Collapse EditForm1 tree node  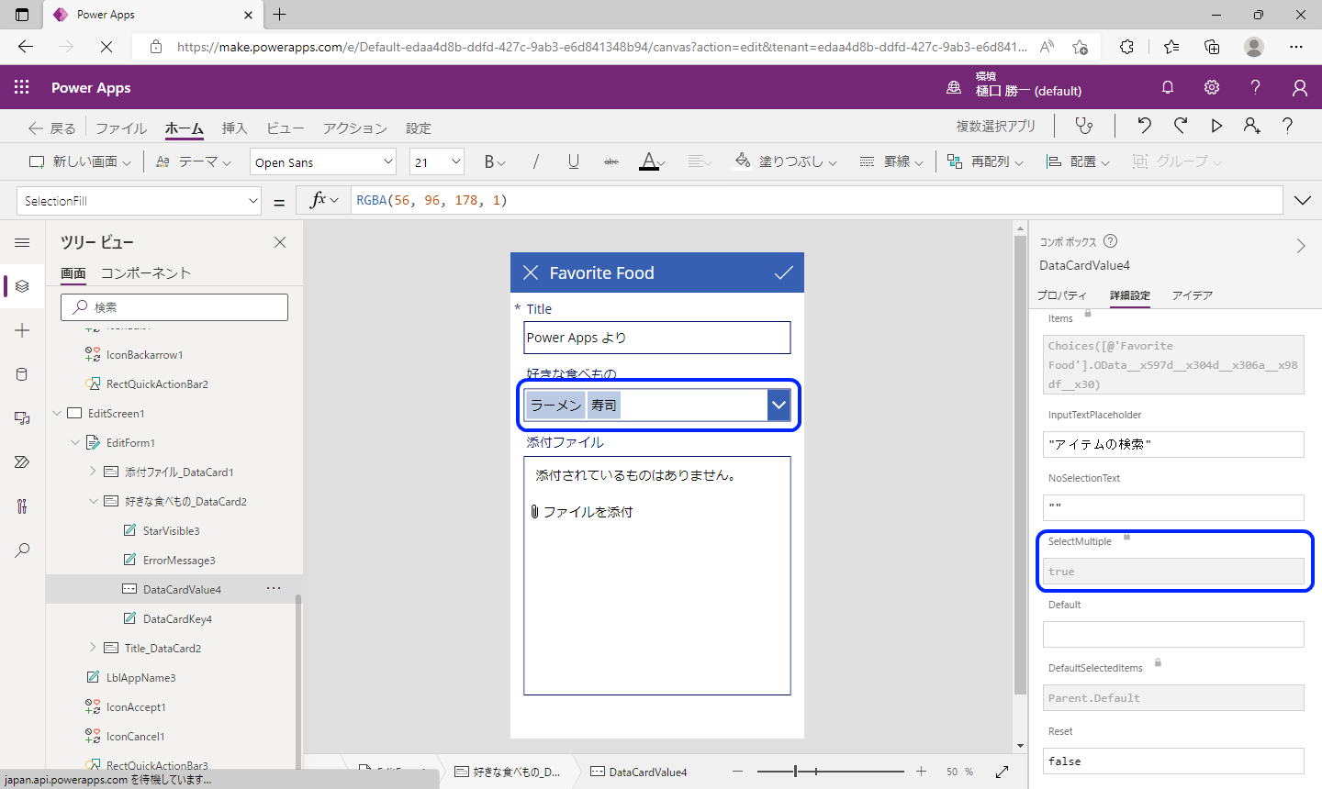75,443
